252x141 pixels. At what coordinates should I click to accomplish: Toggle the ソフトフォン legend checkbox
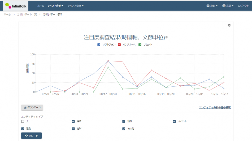pyautogui.click(x=99, y=45)
